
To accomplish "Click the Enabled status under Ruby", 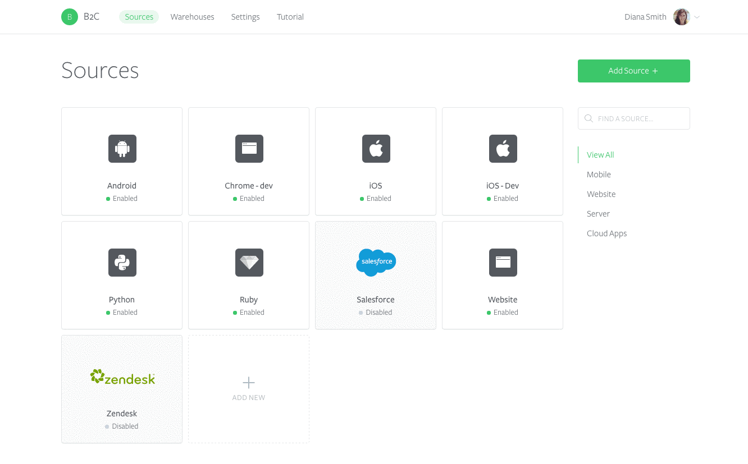I will click(x=249, y=313).
